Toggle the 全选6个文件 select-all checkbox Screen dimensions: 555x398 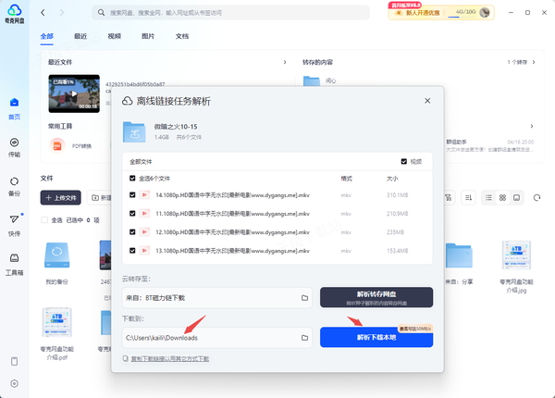point(133,178)
